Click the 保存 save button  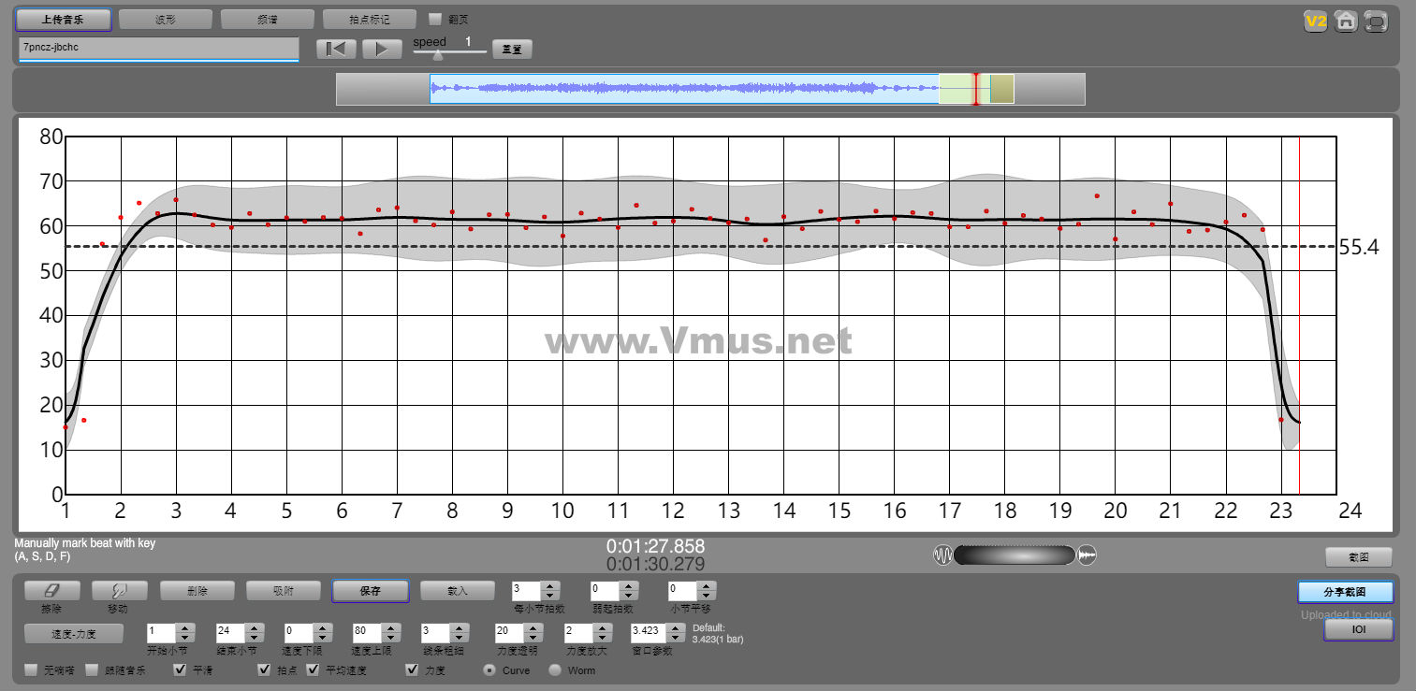pos(371,591)
